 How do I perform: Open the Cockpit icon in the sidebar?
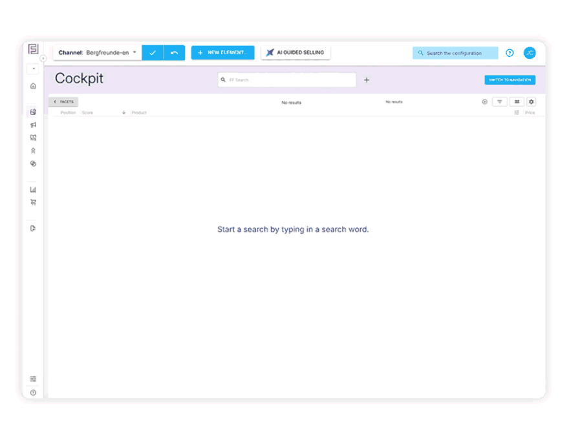(x=33, y=112)
